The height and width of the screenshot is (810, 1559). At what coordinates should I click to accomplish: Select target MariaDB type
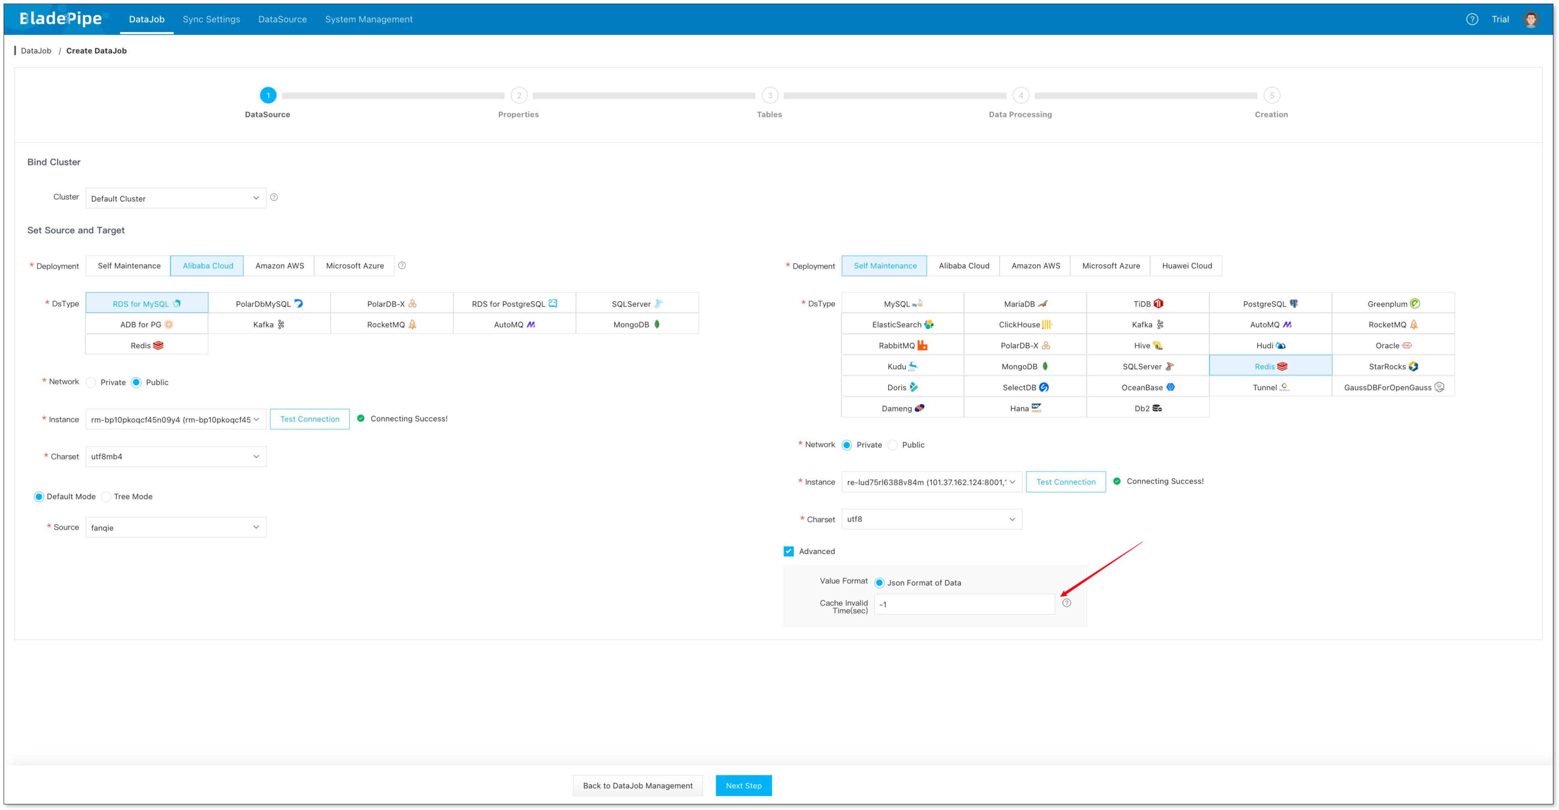[x=1025, y=304]
